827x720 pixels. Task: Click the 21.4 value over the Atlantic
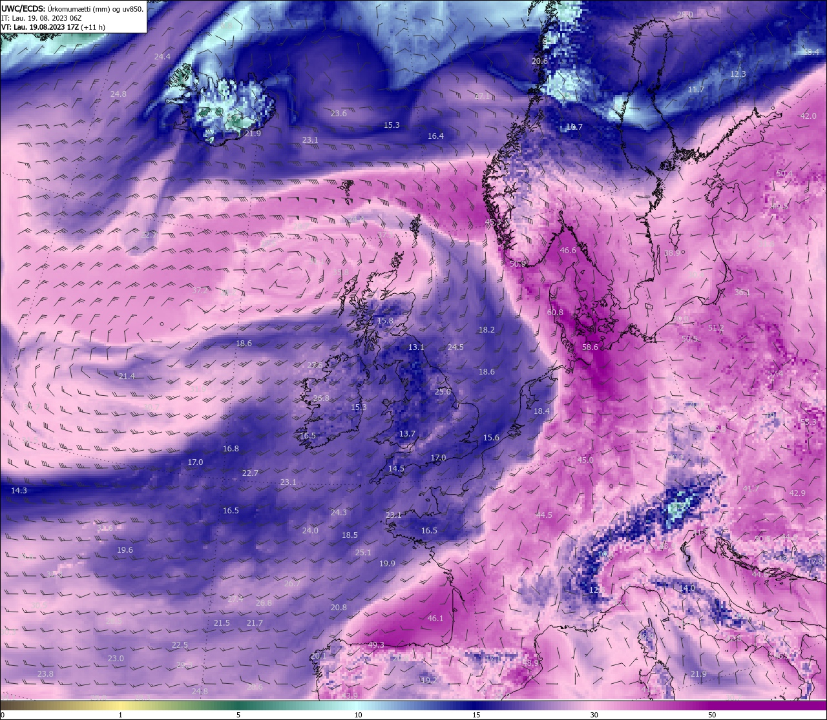[127, 376]
